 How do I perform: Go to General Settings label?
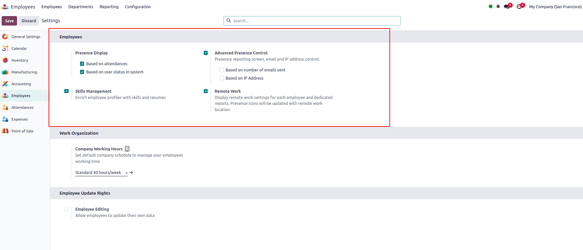[x=26, y=37]
